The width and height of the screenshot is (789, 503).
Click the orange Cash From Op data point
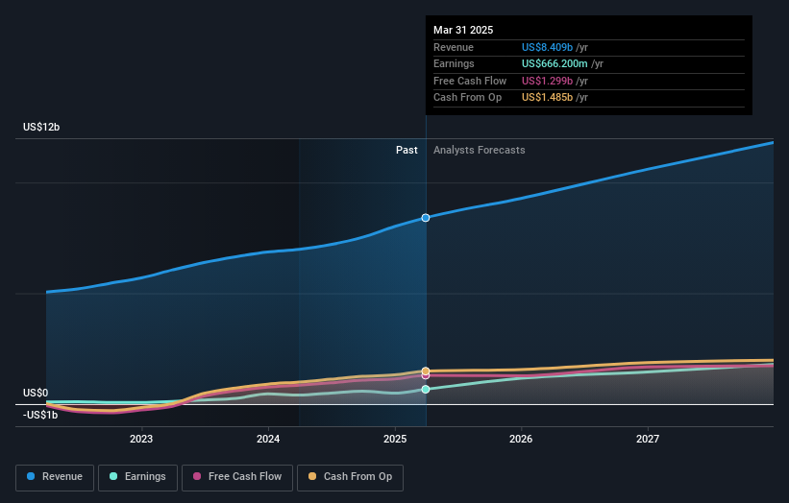426,371
